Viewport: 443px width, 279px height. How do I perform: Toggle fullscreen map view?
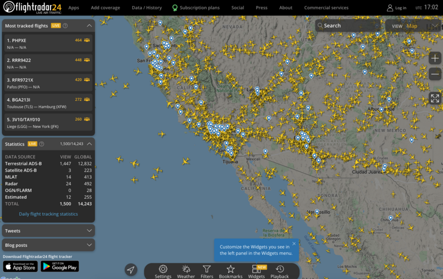[x=435, y=99]
